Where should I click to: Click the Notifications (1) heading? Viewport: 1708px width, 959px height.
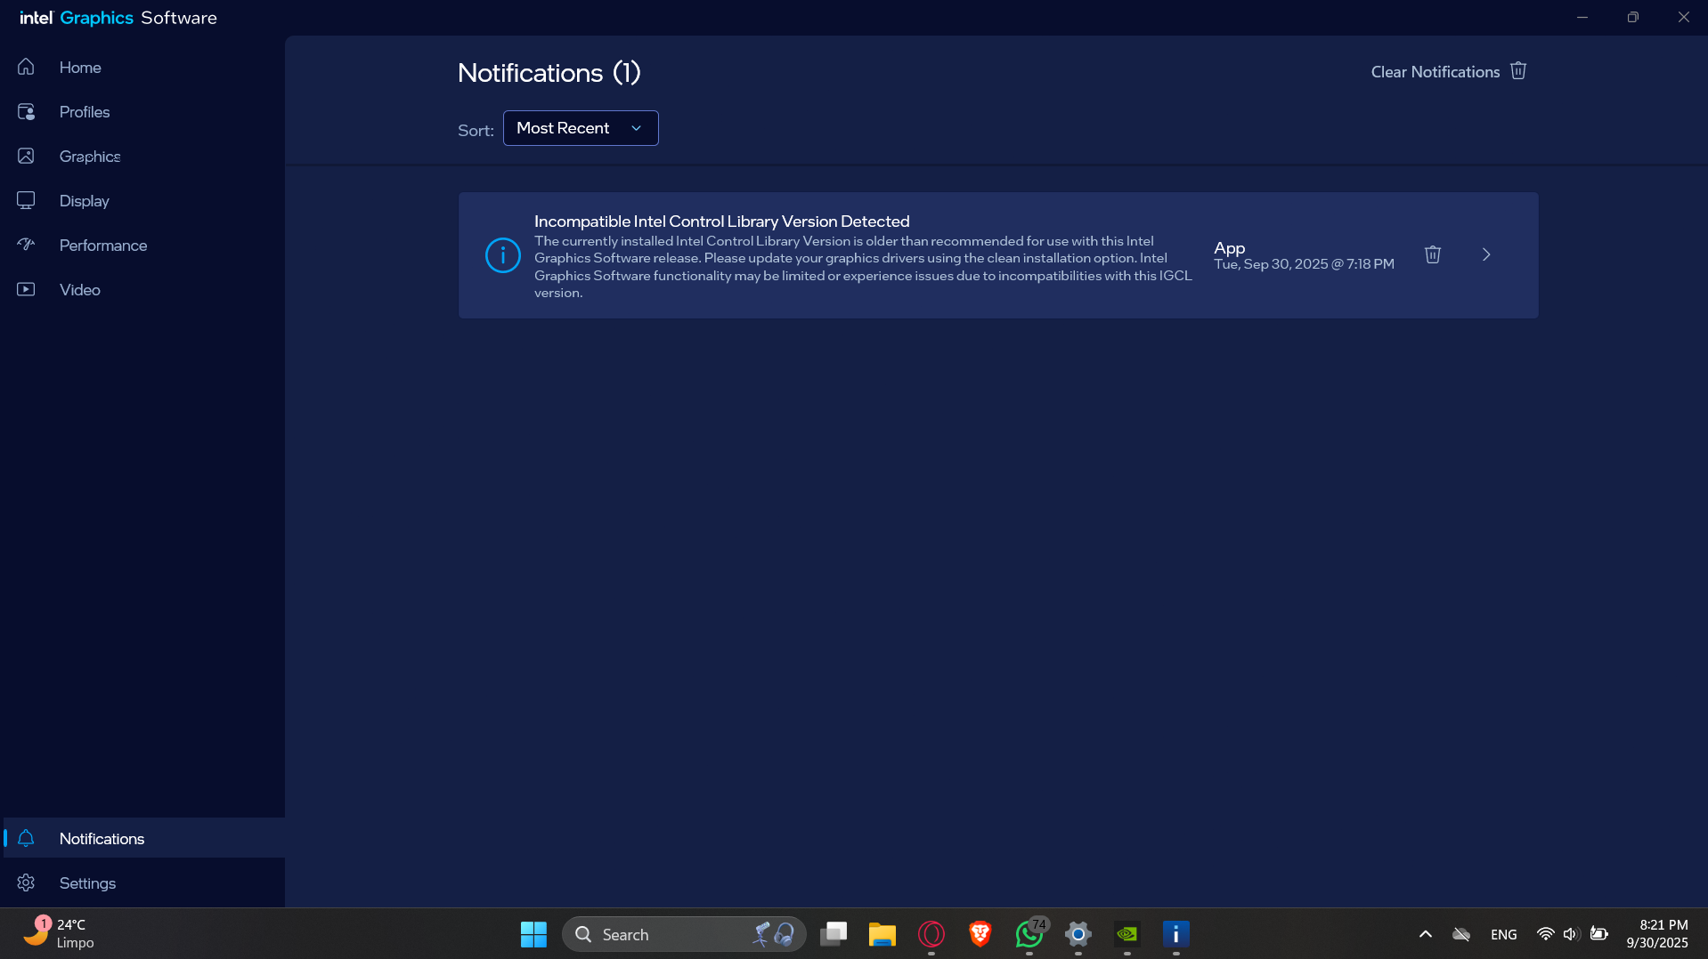549,73
